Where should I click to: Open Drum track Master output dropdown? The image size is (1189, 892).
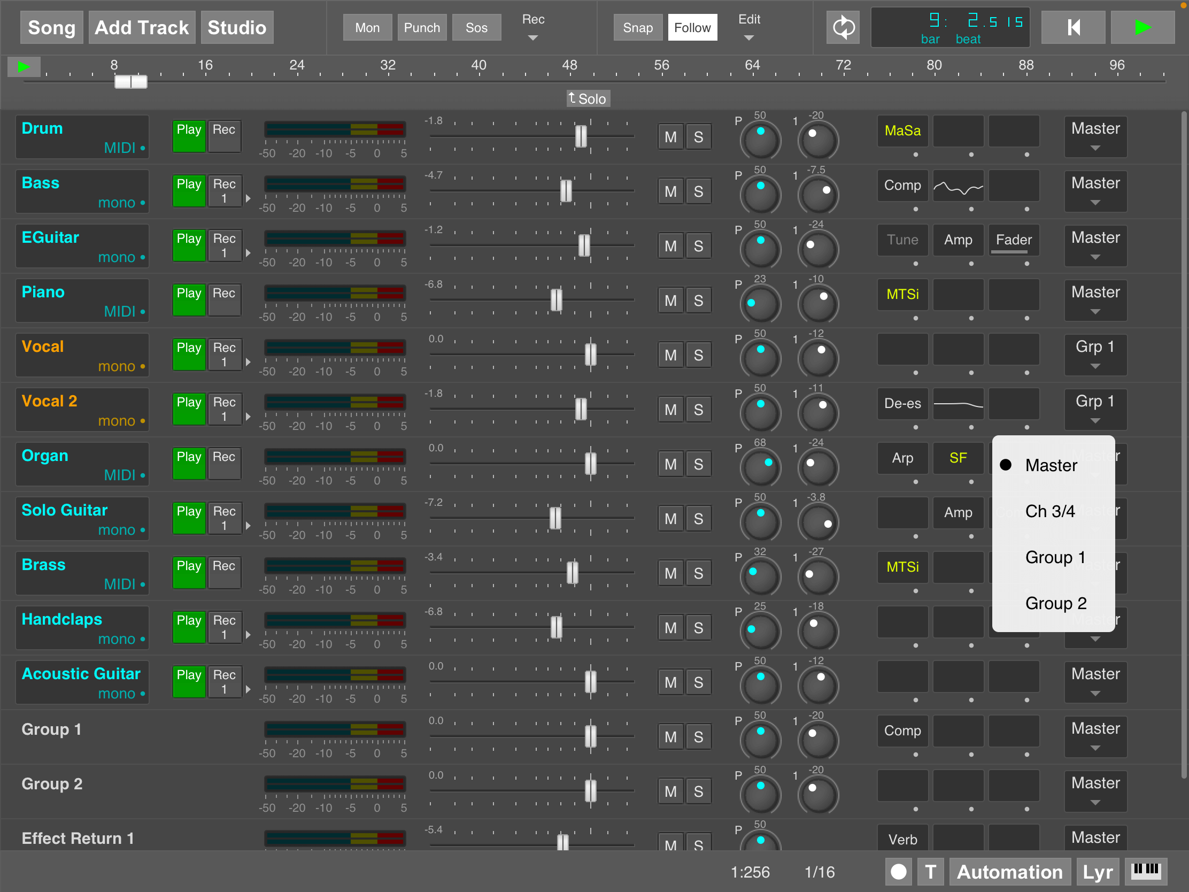[x=1095, y=136]
